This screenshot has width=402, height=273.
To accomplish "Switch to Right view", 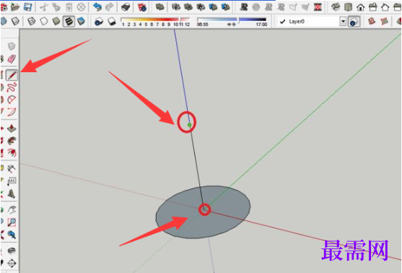I will [373, 7].
